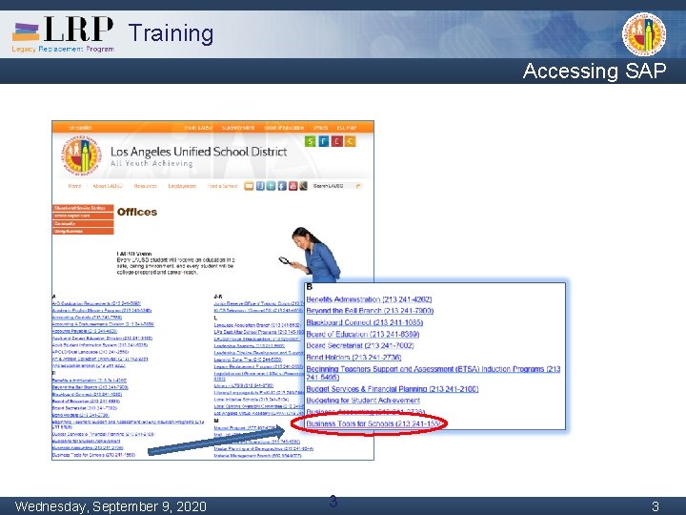The height and width of the screenshot is (515, 686).
Task: Click the green S square icon
Action: [310, 141]
